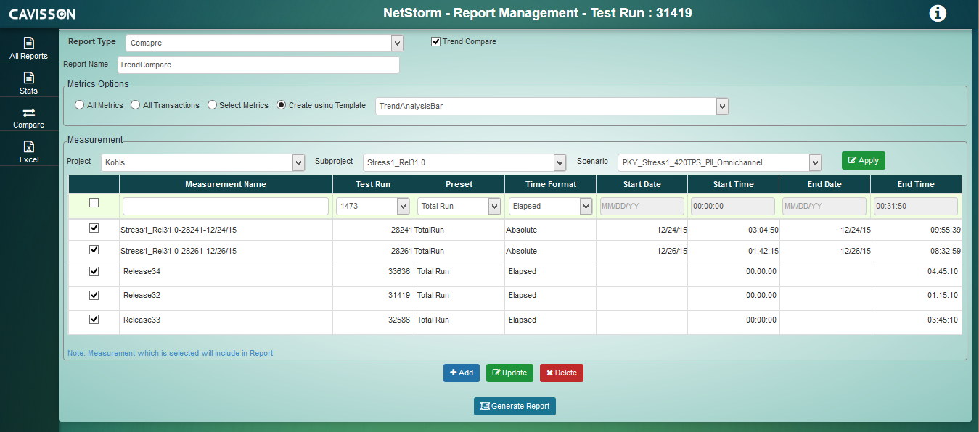Screen dimensions: 979x432
Task: Select the All Metrics radio option
Action: (x=80, y=105)
